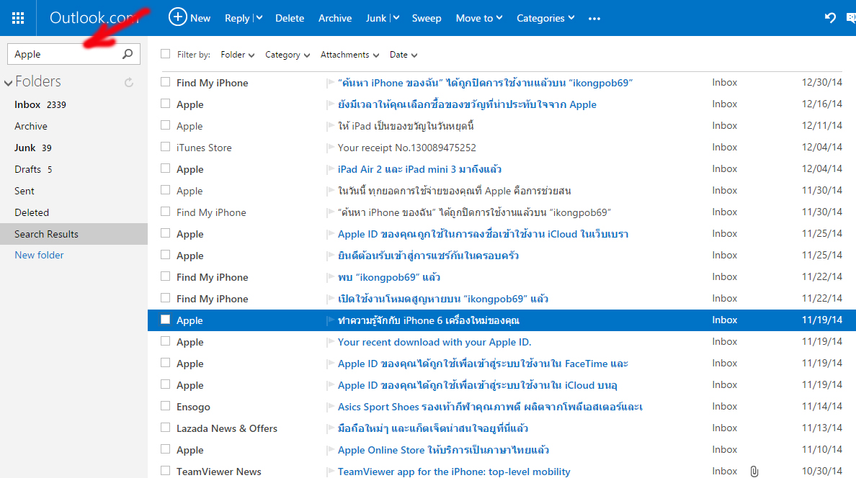Click the 12/30/14 date entry
This screenshot has height=478, width=856.
click(x=821, y=82)
